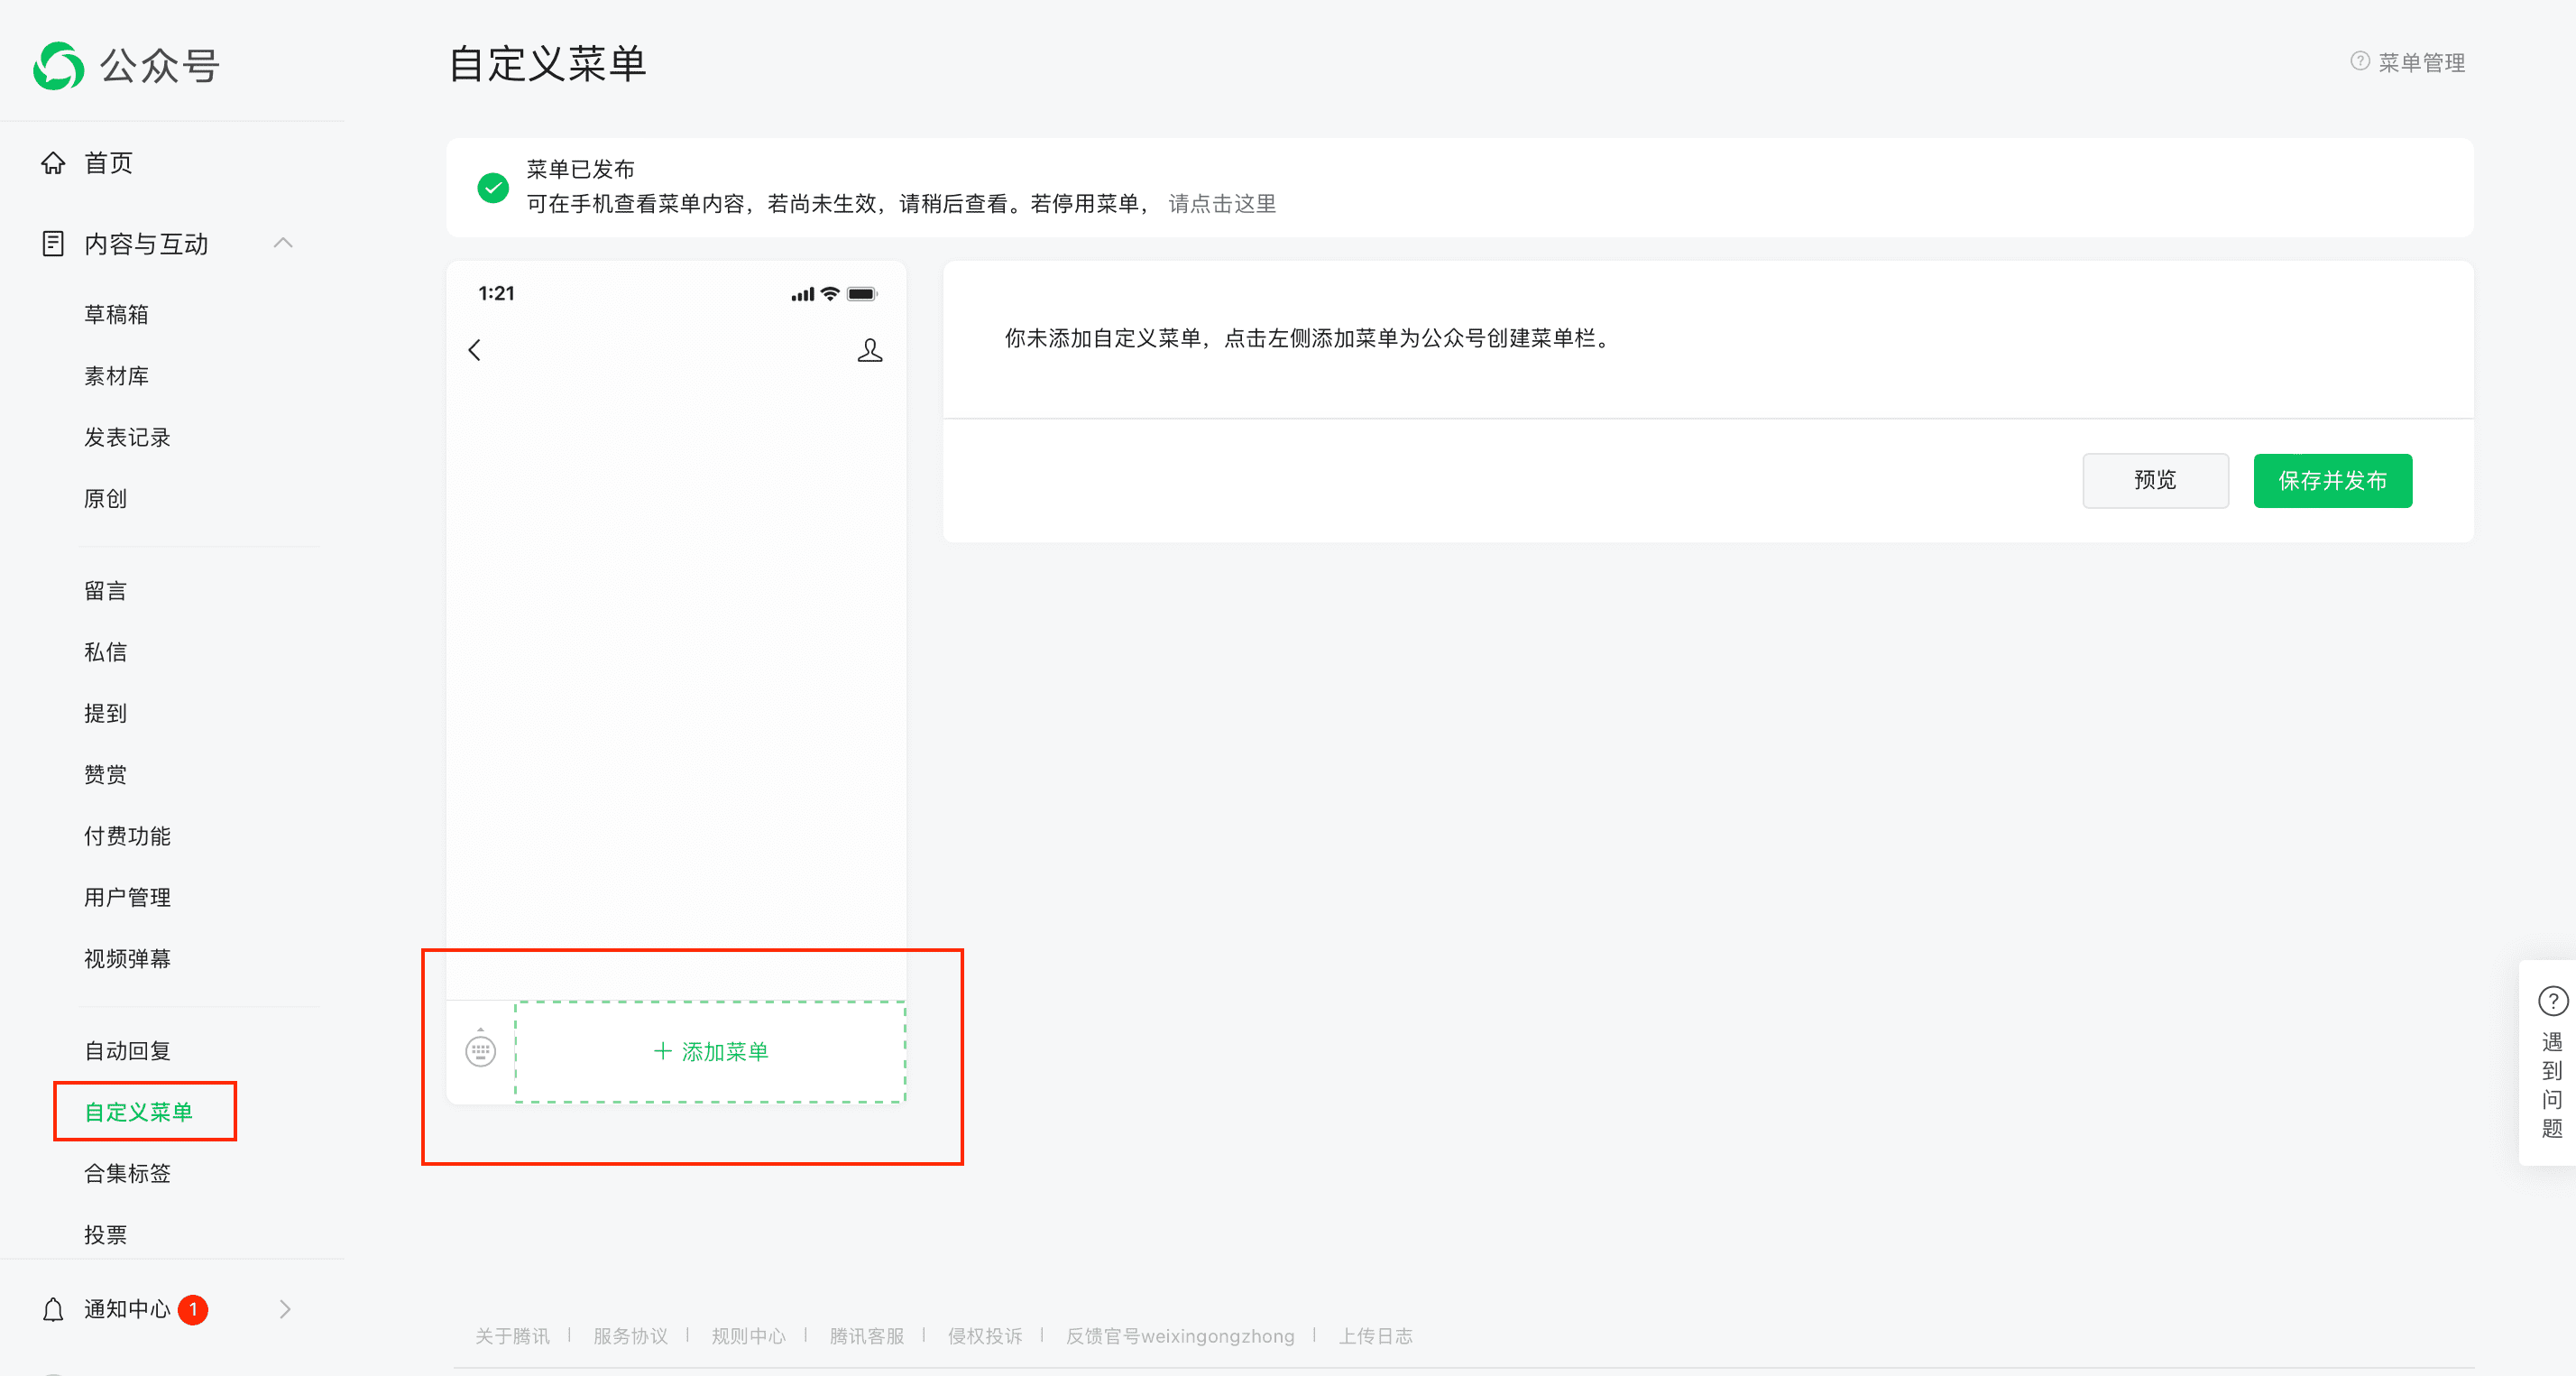Click the 预览 button

coord(2155,480)
